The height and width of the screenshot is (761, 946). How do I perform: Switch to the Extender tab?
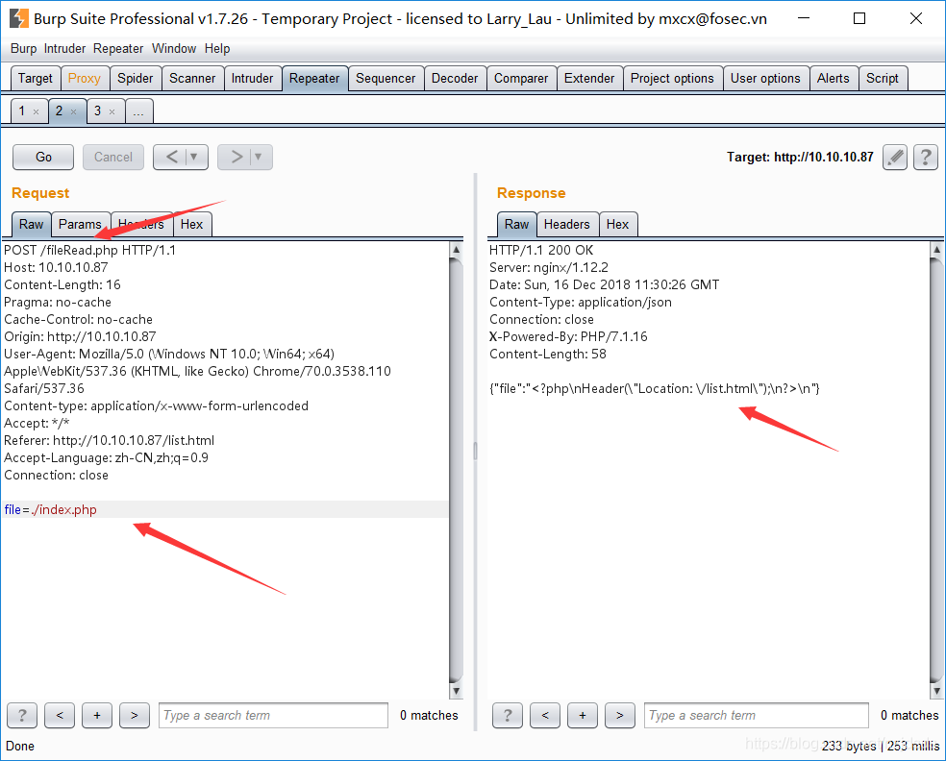click(x=589, y=79)
